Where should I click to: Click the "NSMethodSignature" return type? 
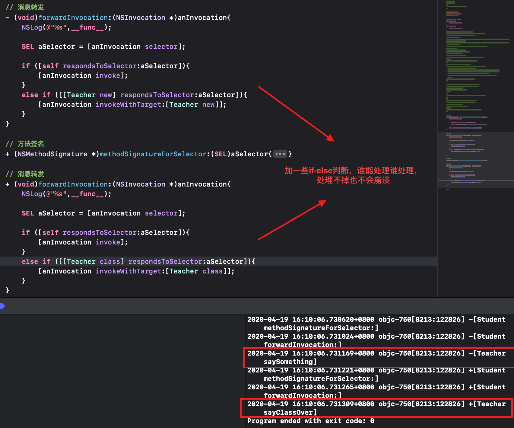52,154
